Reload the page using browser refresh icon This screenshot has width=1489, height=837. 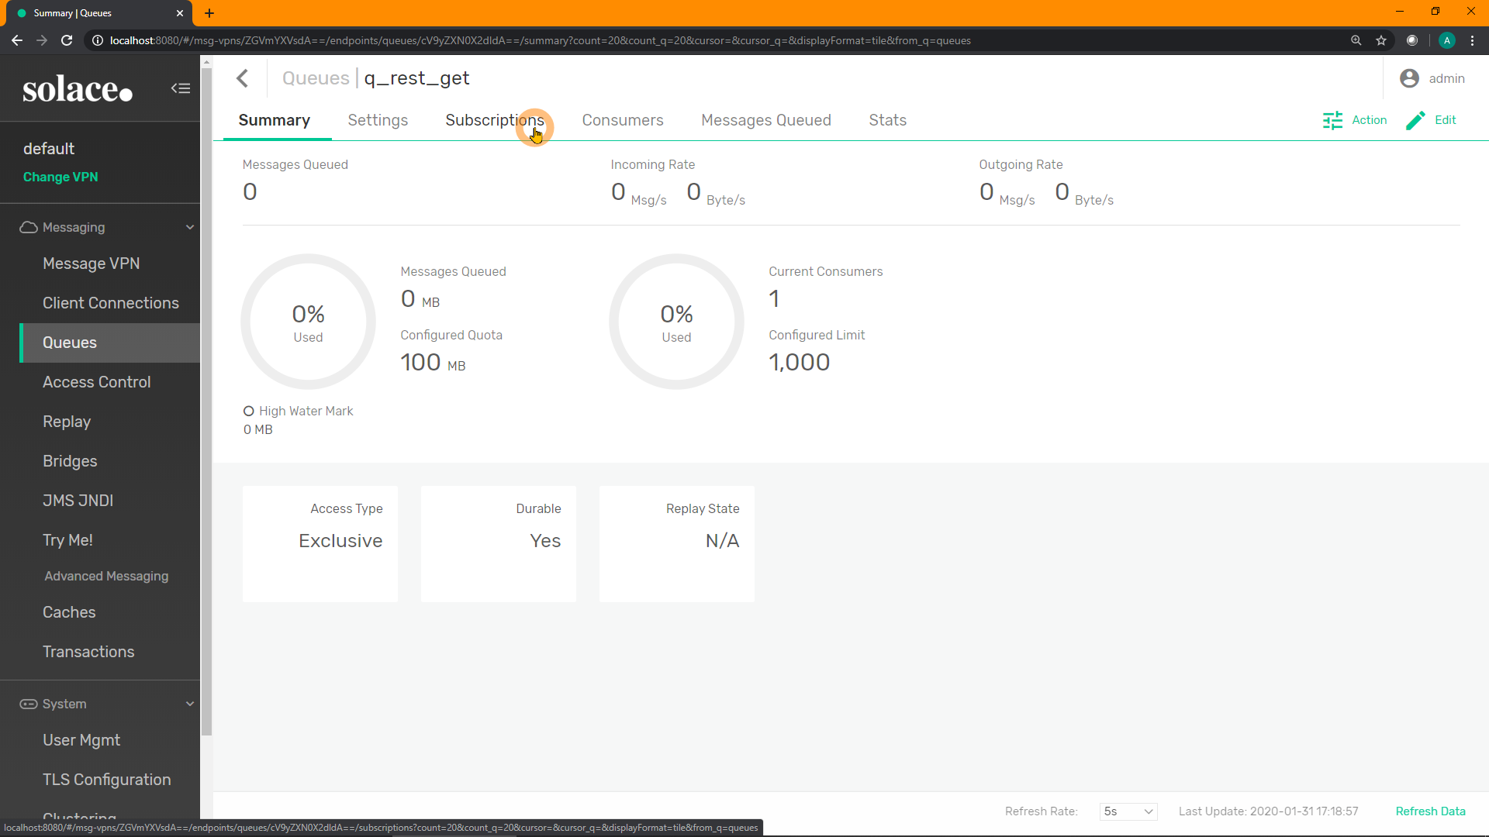pyautogui.click(x=67, y=40)
